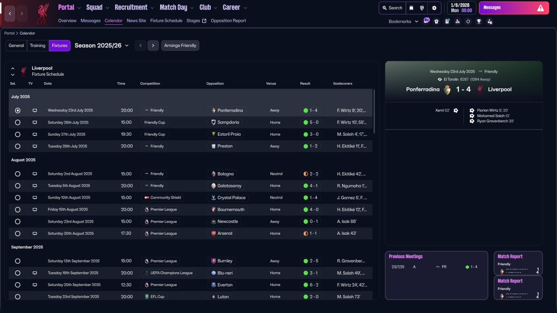Select the Estoril Praia fixture radio button
The image size is (557, 313).
(x=17, y=134)
